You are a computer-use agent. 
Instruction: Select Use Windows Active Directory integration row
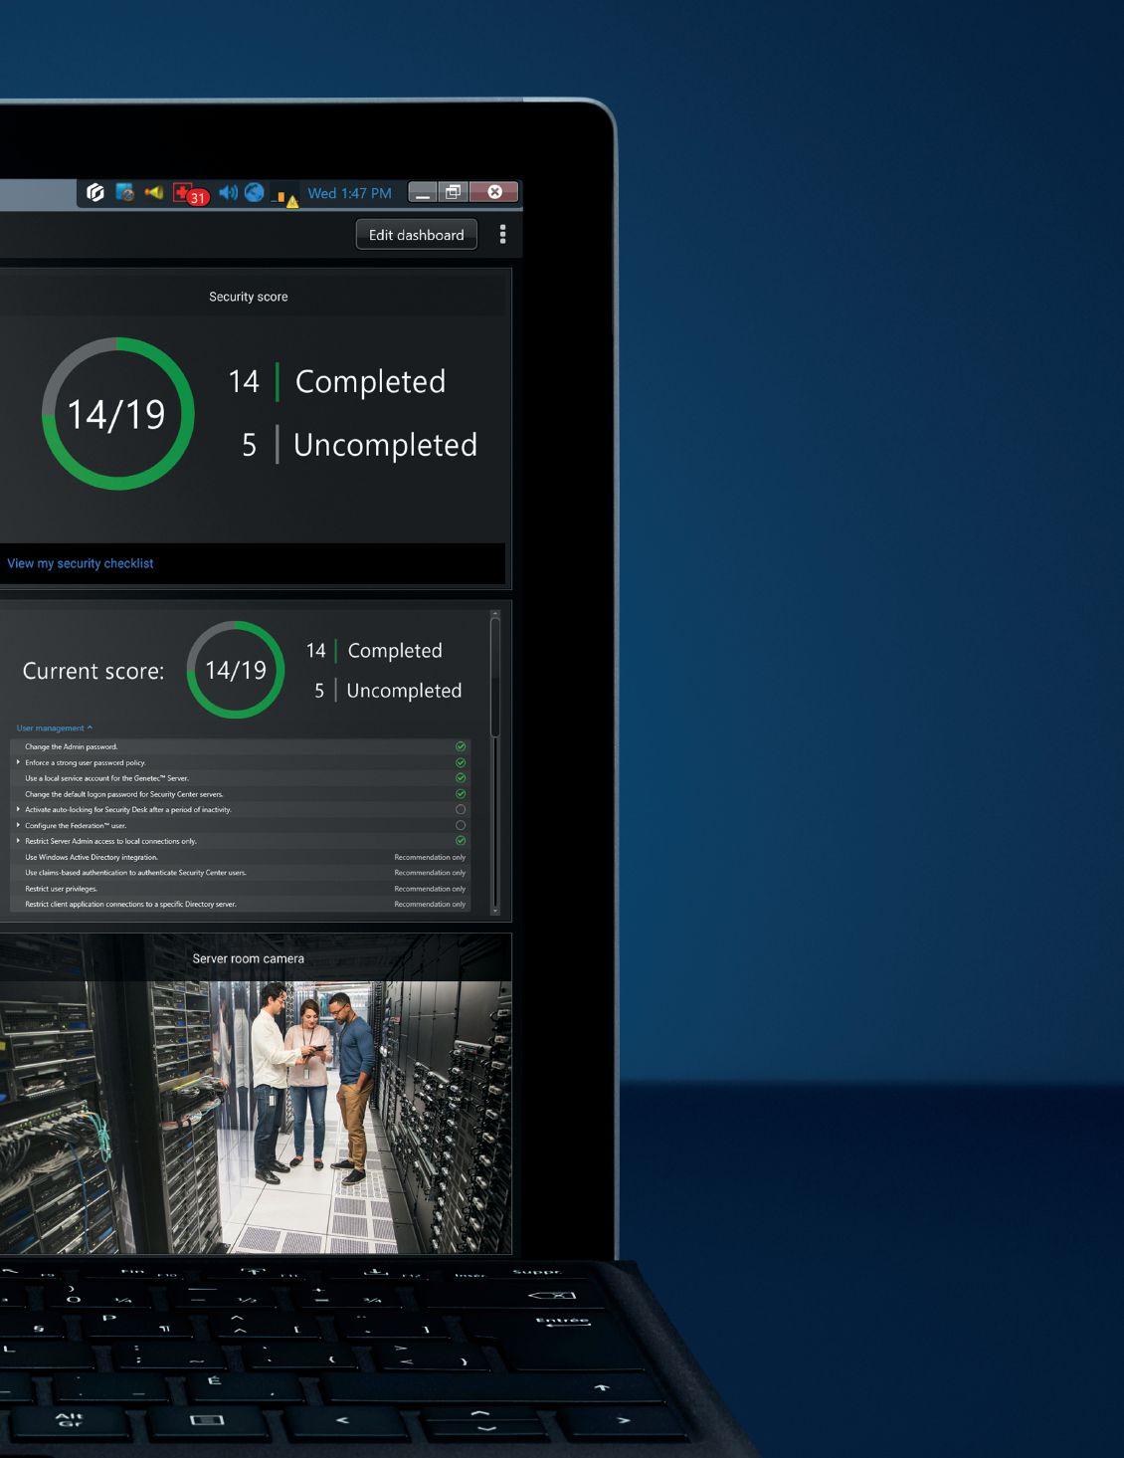tap(240, 857)
